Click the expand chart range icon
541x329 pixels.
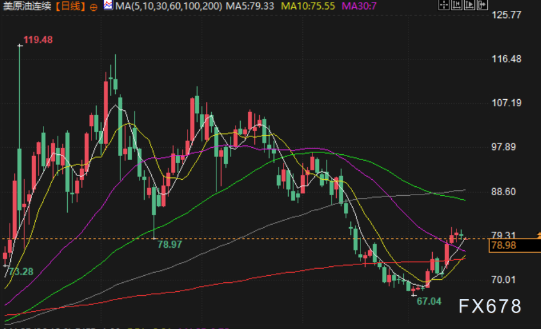tap(469, 5)
